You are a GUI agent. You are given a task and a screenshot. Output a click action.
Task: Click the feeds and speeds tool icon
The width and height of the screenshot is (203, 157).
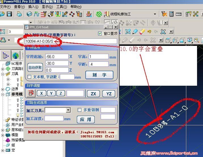tap(44, 14)
